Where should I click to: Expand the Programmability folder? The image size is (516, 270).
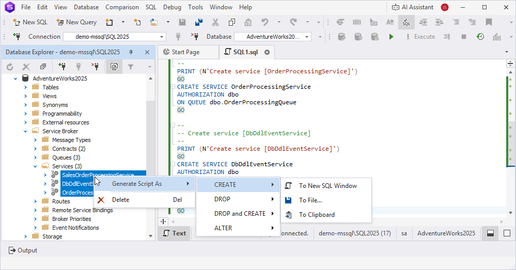click(25, 114)
